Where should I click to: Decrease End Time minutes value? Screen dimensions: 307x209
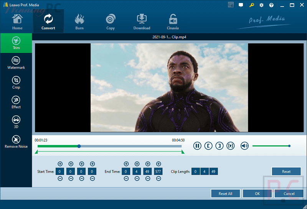[137, 178]
